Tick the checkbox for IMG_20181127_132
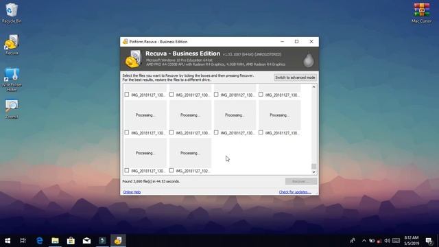Viewport: 439px width, 247px height. 171,170
